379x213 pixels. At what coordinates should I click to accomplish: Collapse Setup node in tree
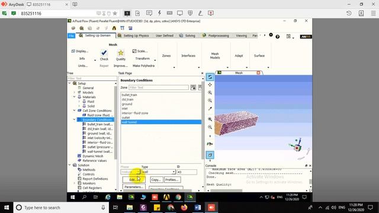(70, 83)
